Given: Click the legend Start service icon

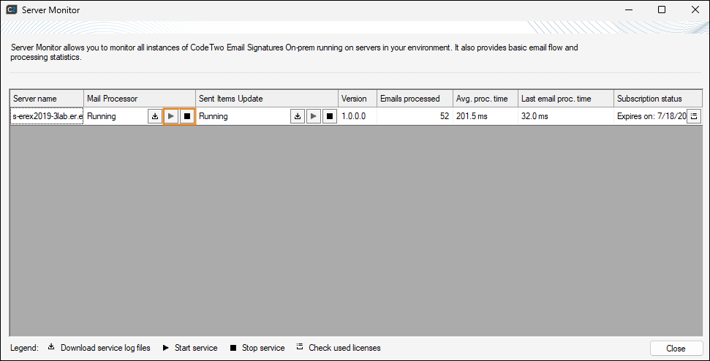Looking at the screenshot, I should 166,348.
